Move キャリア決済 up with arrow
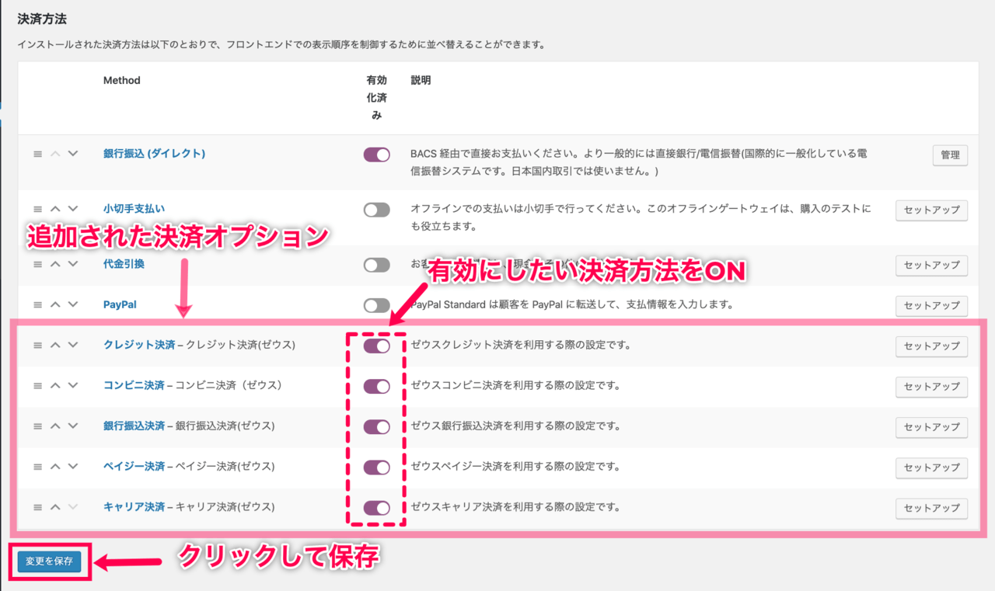The width and height of the screenshot is (995, 591). click(x=55, y=506)
